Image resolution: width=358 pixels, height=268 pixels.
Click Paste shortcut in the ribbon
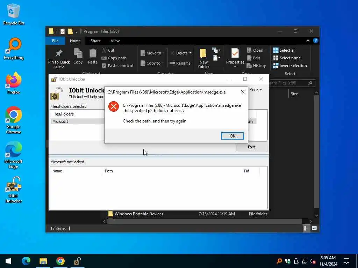tap(117, 66)
